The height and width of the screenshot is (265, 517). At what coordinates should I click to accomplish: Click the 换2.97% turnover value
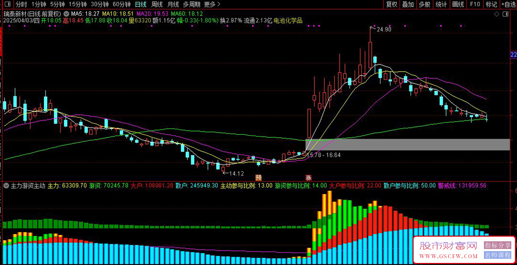coord(231,21)
